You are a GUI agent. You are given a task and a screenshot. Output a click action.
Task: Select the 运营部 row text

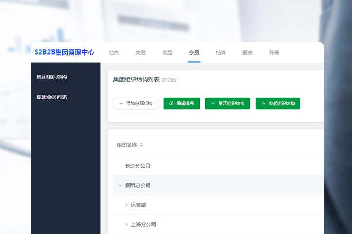pos(138,205)
